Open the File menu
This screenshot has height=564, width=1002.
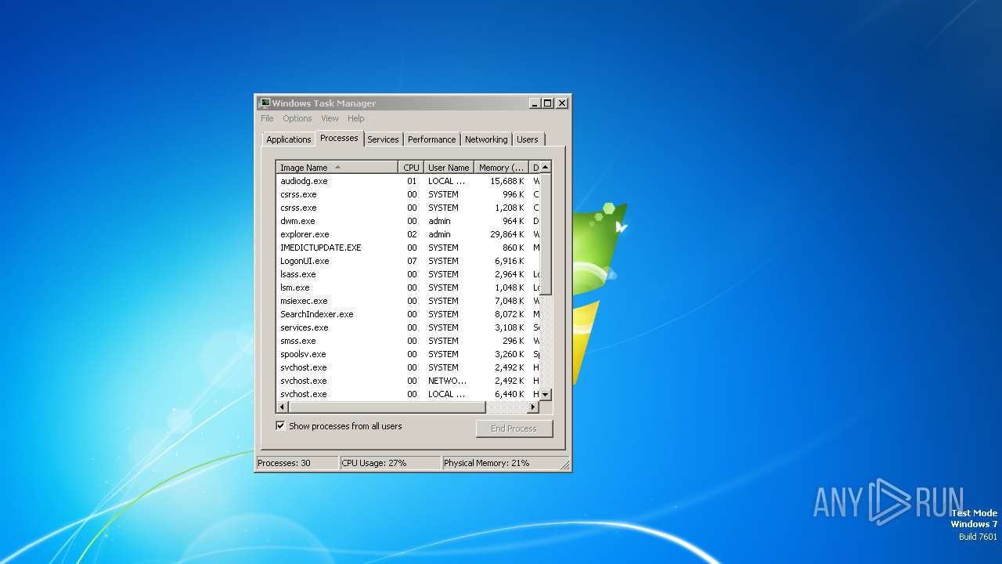(x=267, y=118)
